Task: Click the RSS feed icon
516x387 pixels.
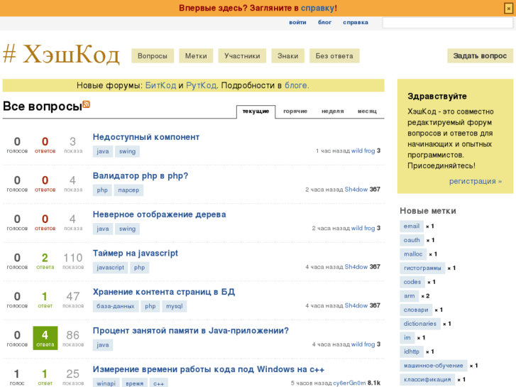Action: 86,104
